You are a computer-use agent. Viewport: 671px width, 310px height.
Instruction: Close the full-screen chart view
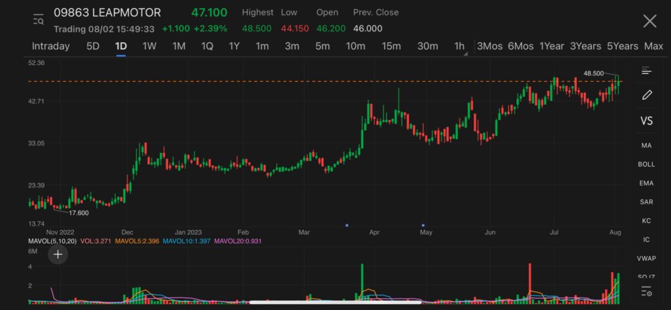tap(649, 21)
